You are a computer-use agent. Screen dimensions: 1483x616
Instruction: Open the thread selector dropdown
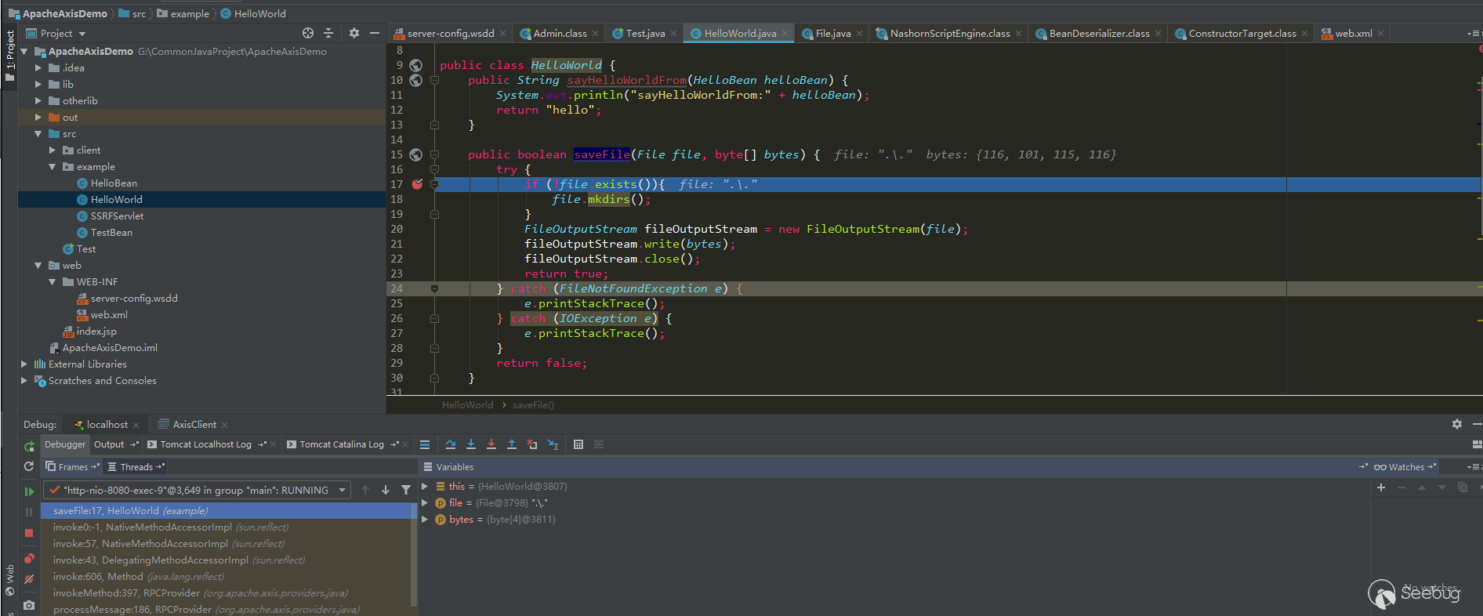[342, 490]
